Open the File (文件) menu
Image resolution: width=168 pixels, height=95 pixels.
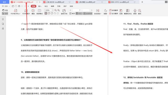[x=5, y=6]
